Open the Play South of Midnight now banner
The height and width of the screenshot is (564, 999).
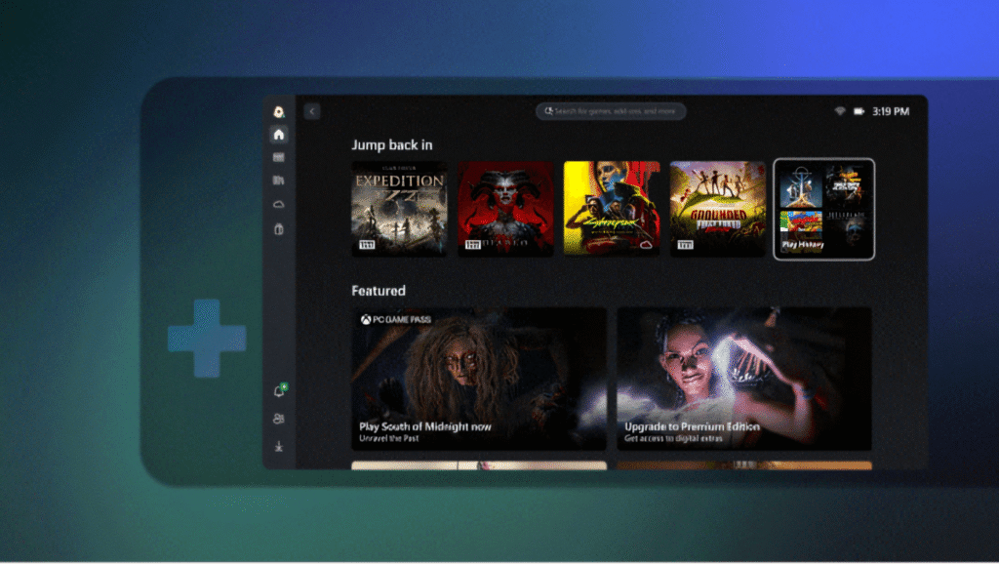[x=479, y=379]
